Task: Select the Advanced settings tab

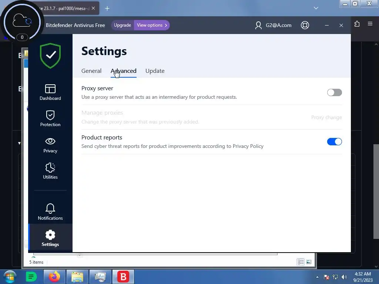Action: pos(124,71)
